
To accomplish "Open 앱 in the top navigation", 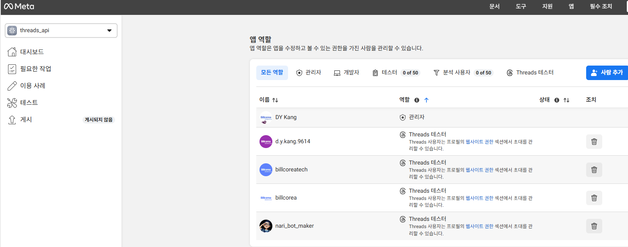I will pyautogui.click(x=571, y=6).
